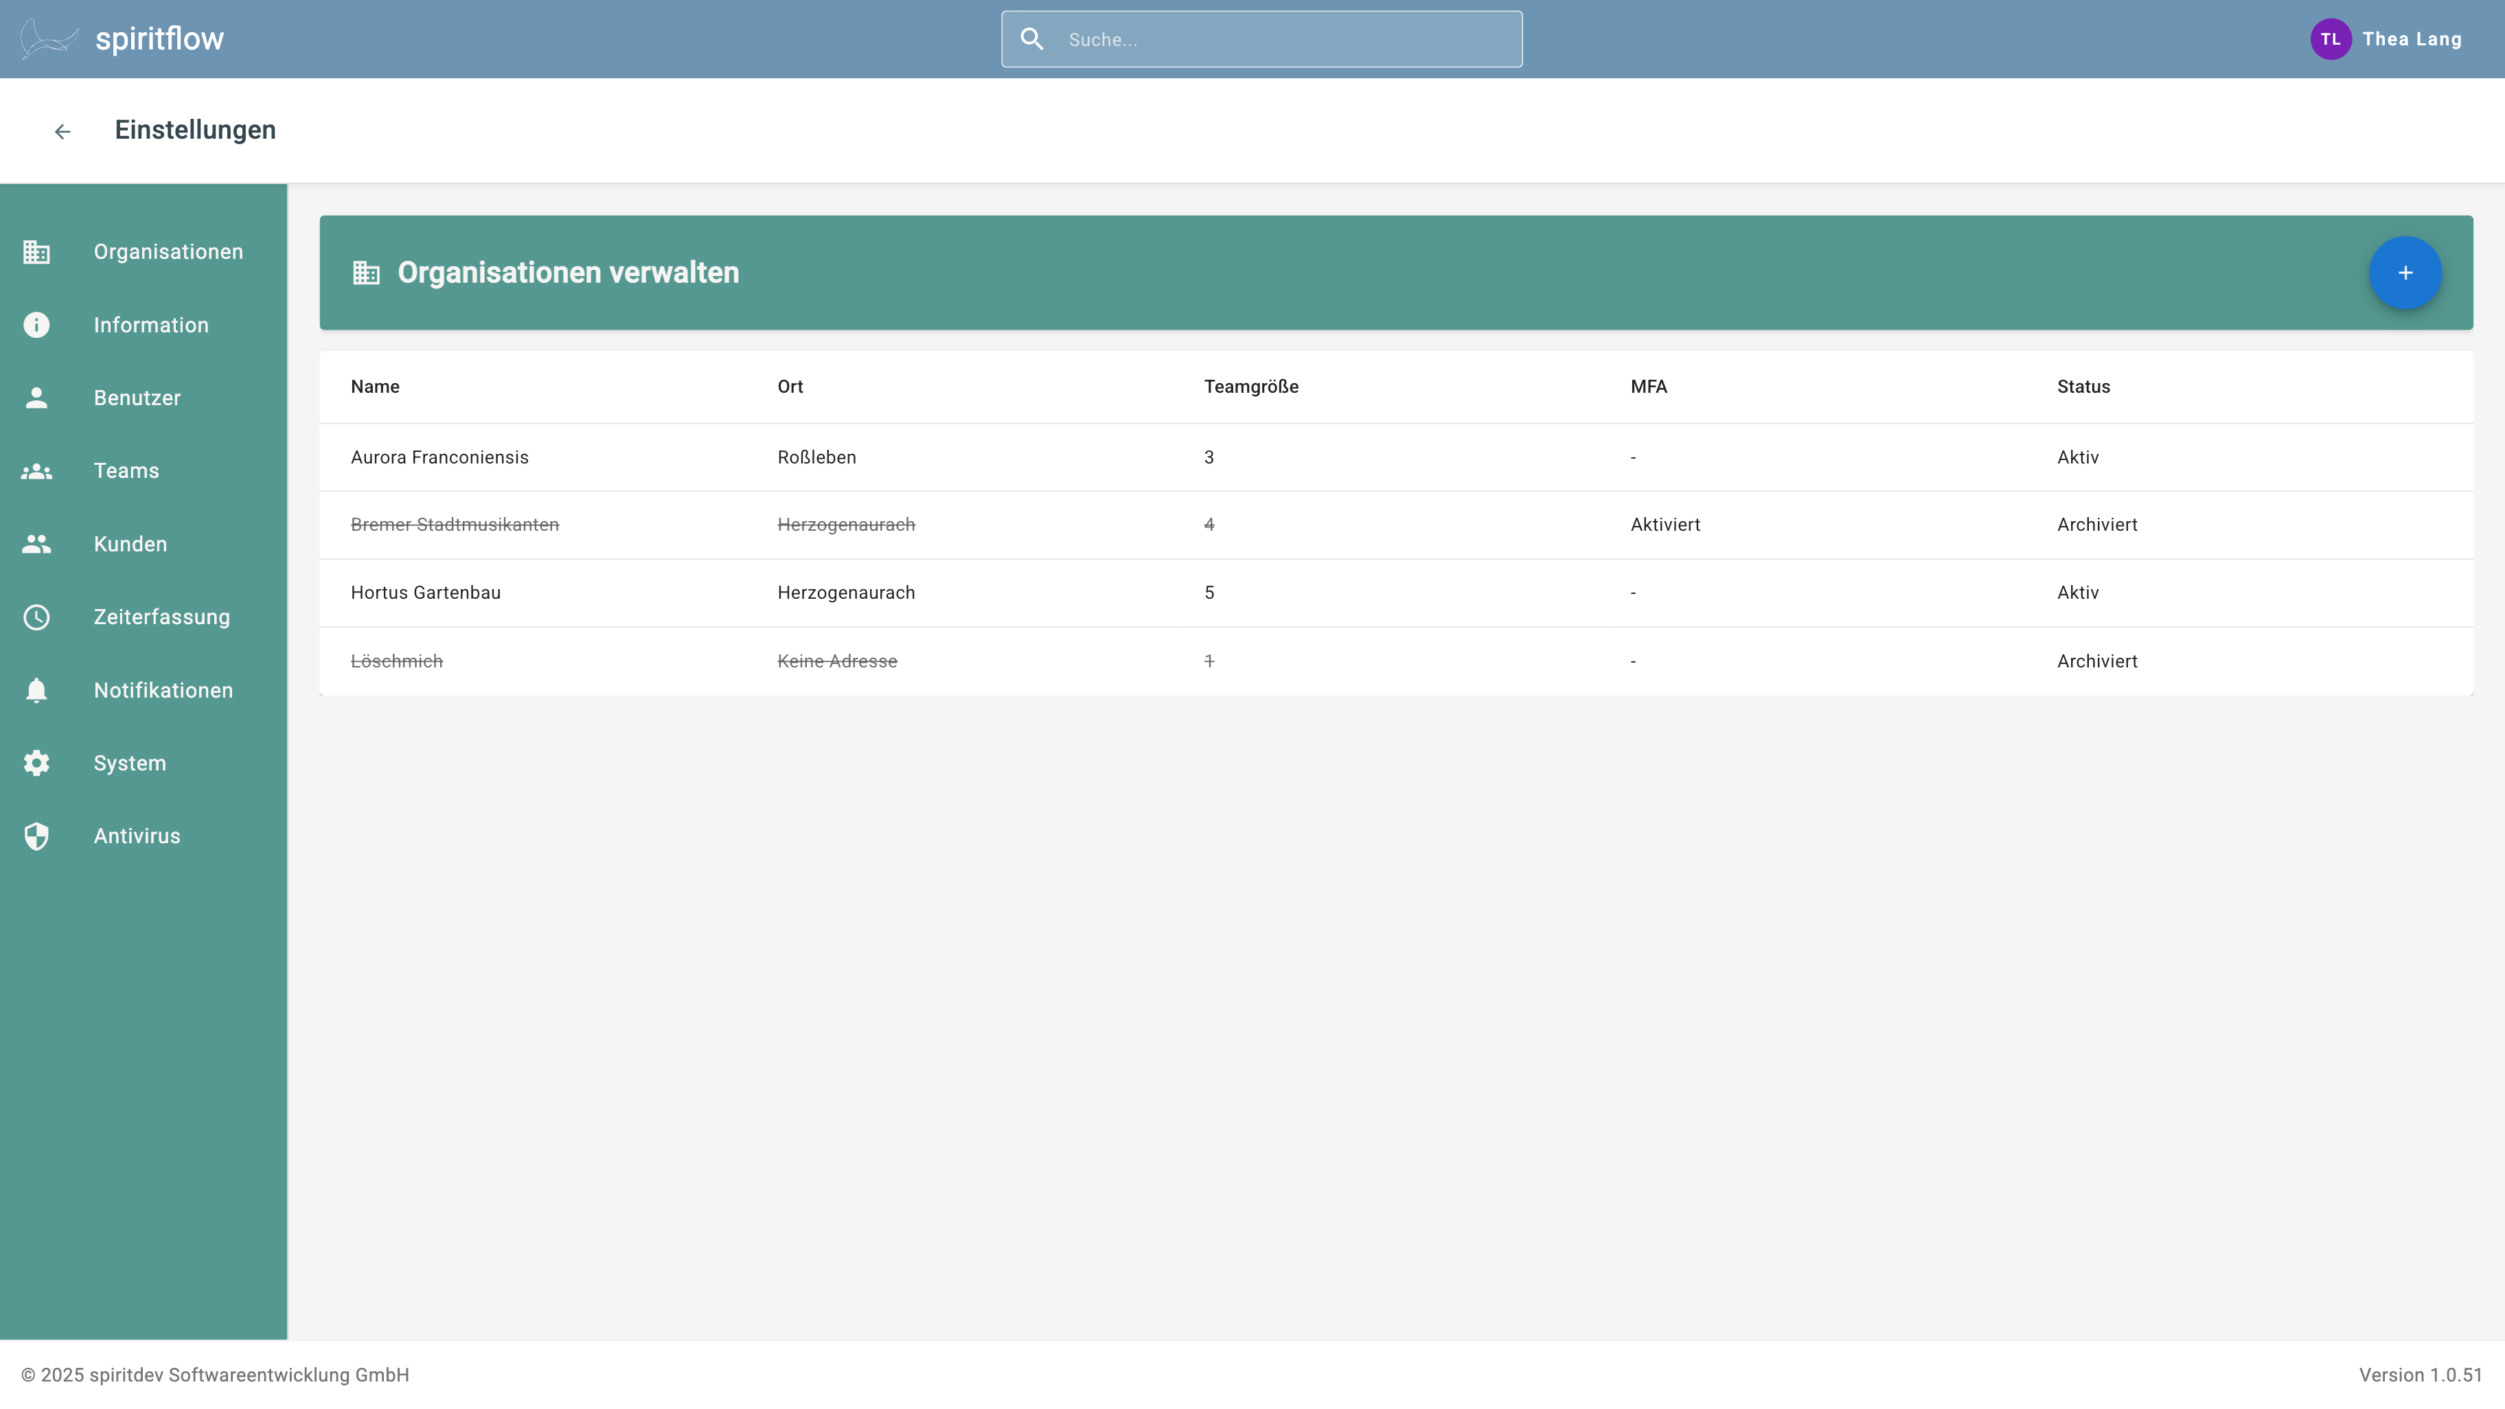The height and width of the screenshot is (1409, 2505).
Task: Open System settings entry
Action: tap(144, 764)
